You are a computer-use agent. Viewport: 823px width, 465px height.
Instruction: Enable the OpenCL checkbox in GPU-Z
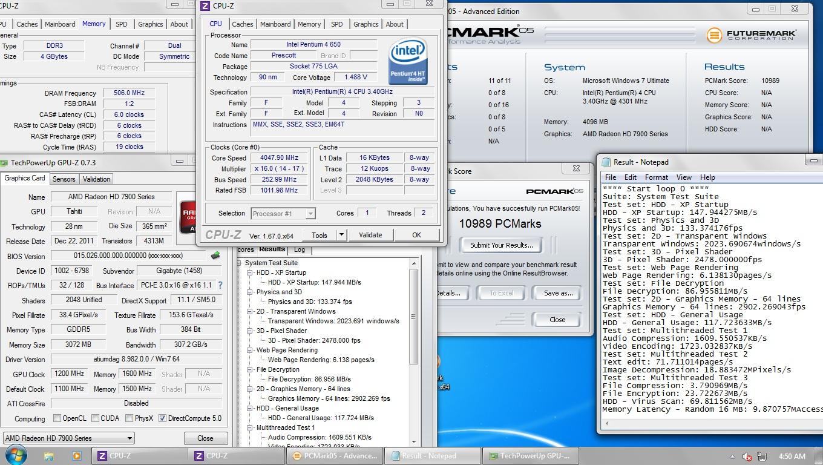[x=57, y=418]
